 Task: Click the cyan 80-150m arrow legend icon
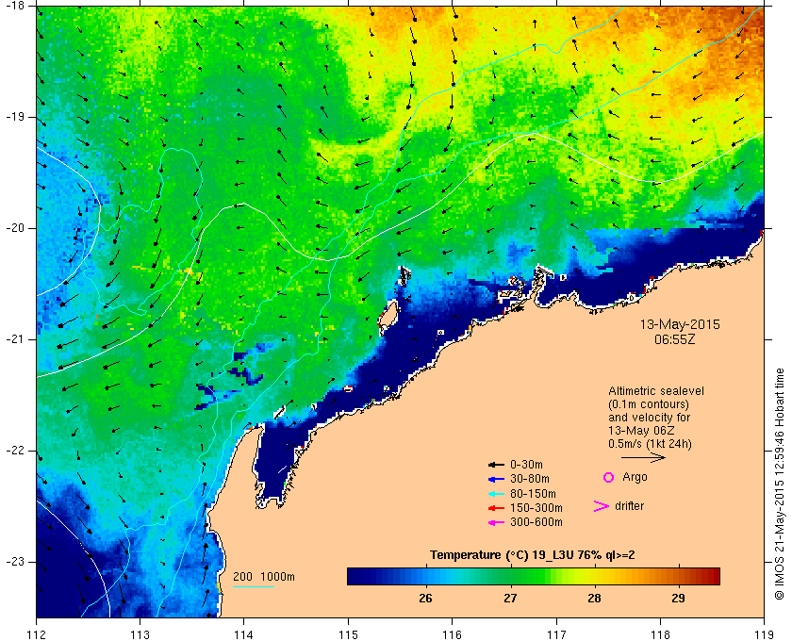(x=496, y=494)
